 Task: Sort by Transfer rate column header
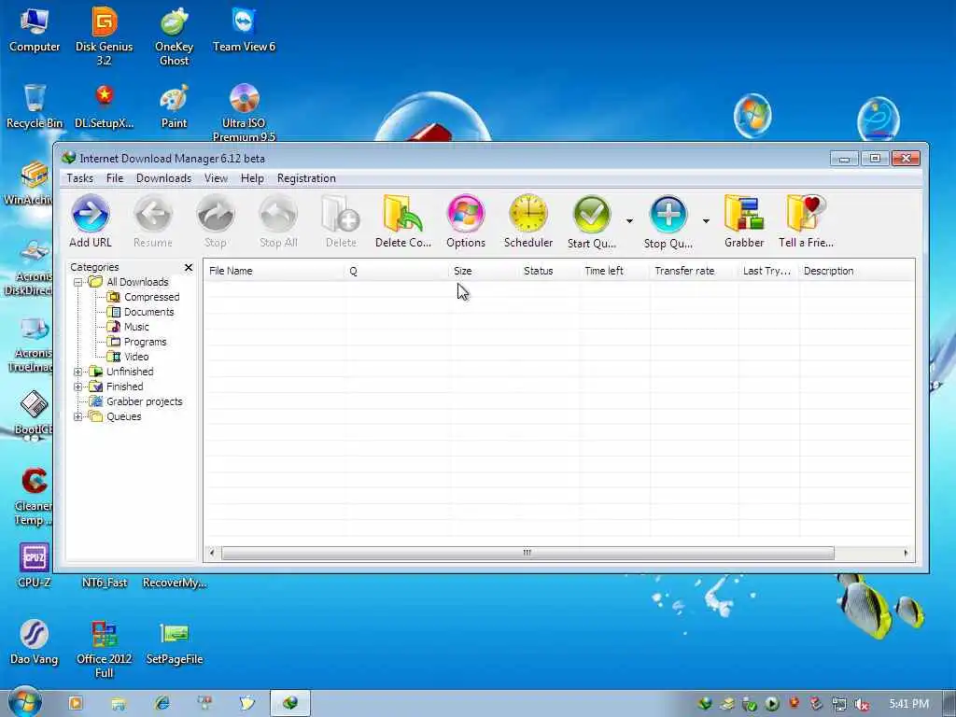click(694, 271)
